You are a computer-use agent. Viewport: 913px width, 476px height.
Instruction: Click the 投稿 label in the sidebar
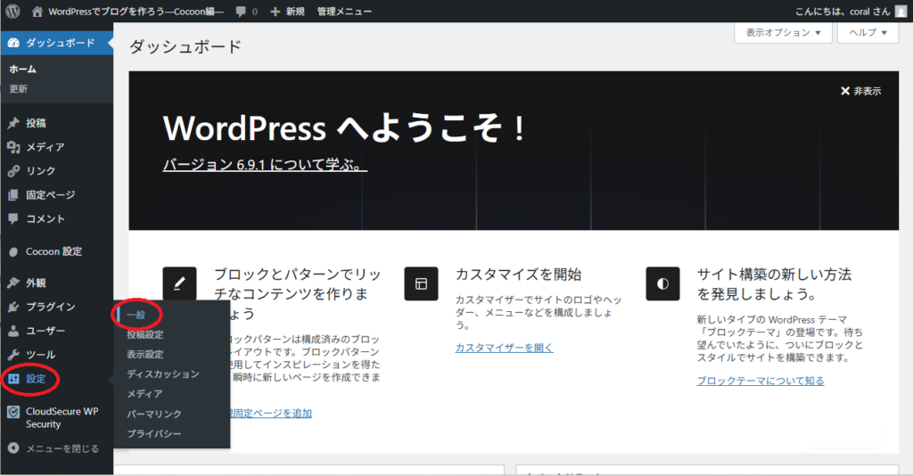(36, 123)
